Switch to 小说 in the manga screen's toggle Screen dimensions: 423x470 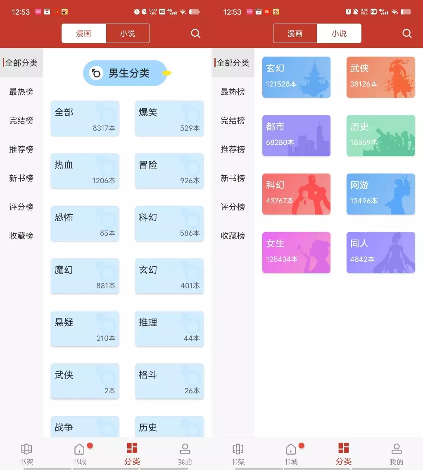coord(128,33)
